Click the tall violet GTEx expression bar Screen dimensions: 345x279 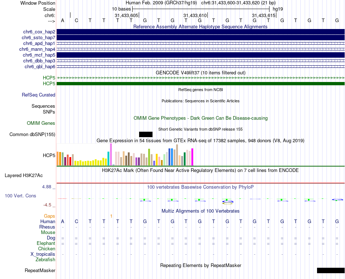pos(111,154)
